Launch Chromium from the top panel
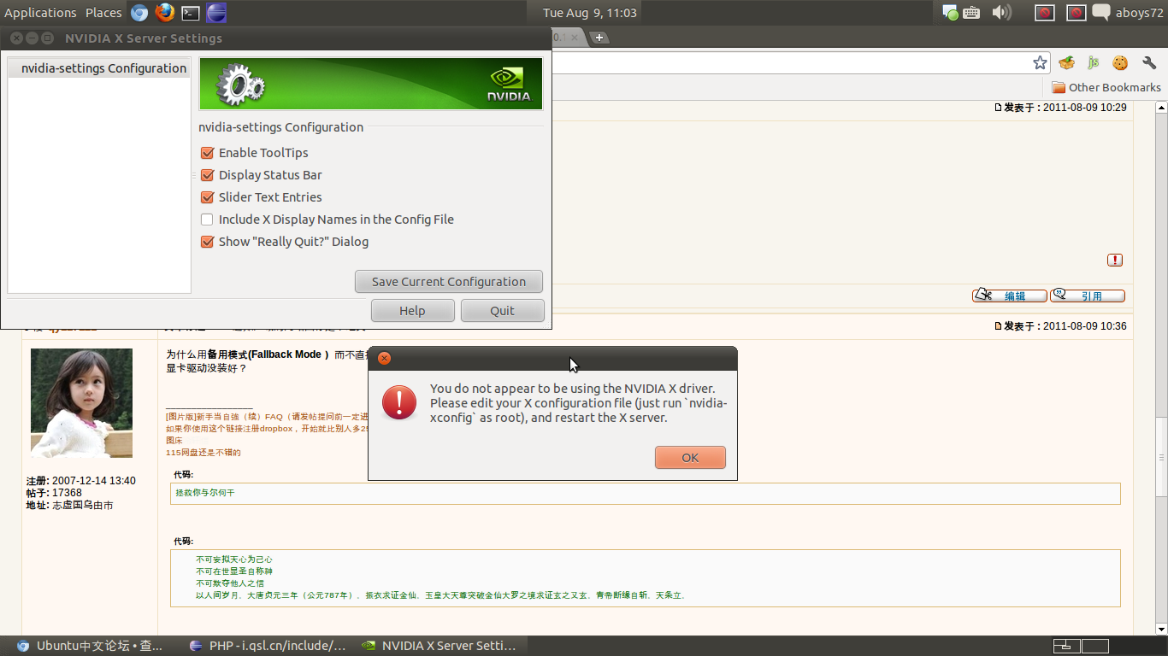 [139, 13]
